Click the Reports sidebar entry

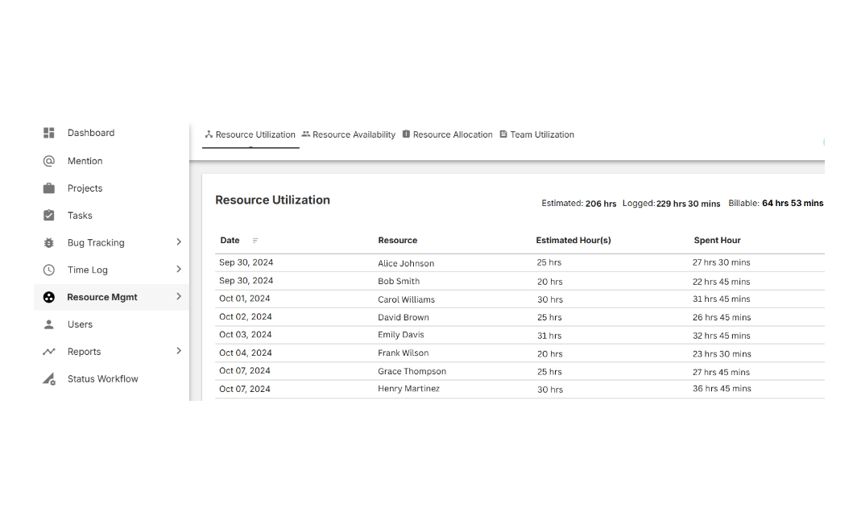coord(84,351)
